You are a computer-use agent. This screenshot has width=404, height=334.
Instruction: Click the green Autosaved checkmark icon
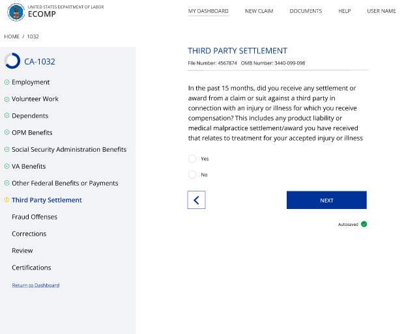[x=364, y=224]
